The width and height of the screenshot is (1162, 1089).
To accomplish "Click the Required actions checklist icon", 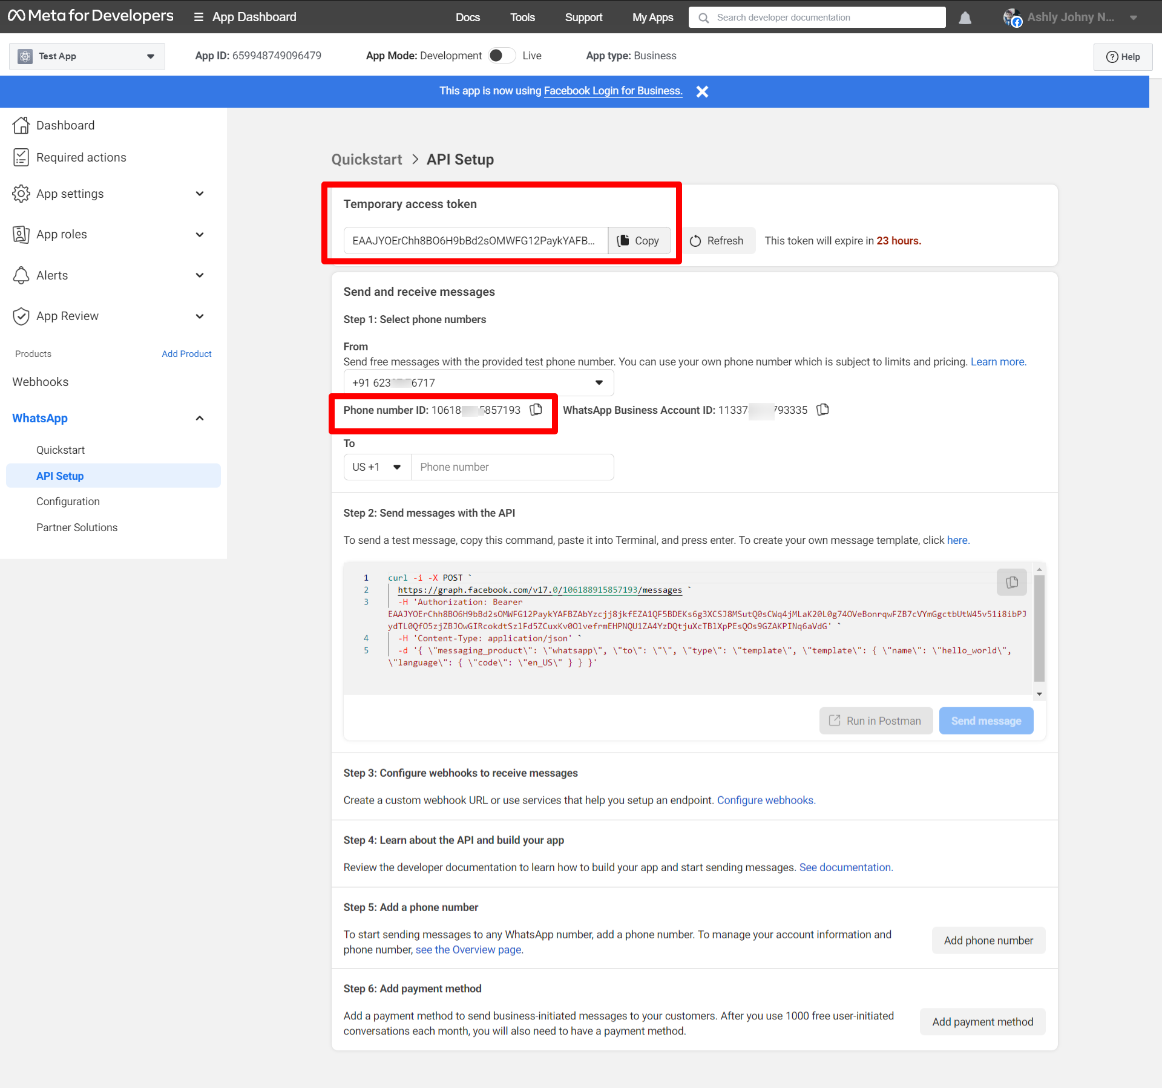I will [x=21, y=157].
